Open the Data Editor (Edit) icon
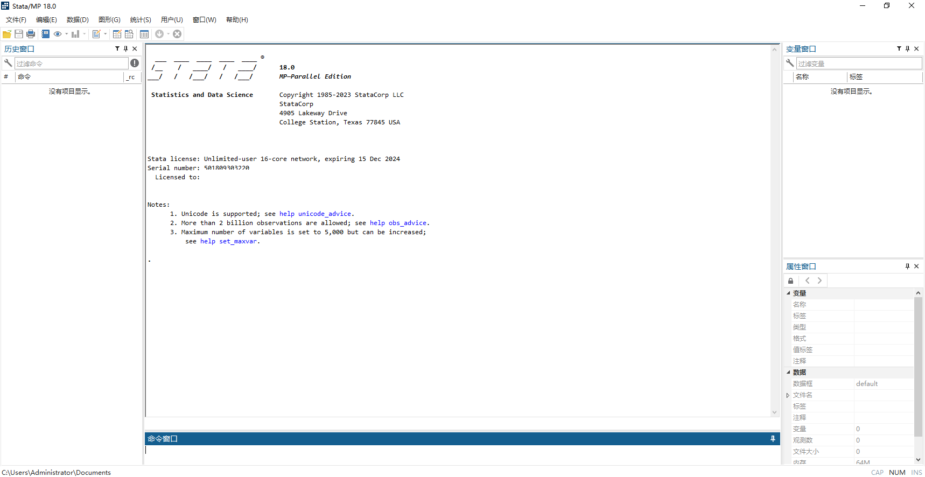 117,34
